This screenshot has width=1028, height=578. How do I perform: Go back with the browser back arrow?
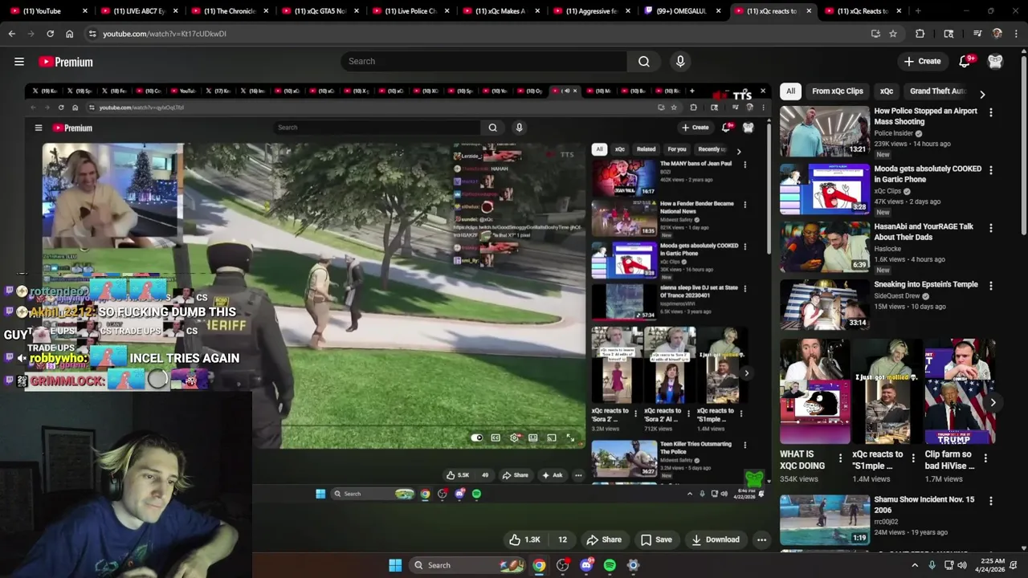pos(11,34)
